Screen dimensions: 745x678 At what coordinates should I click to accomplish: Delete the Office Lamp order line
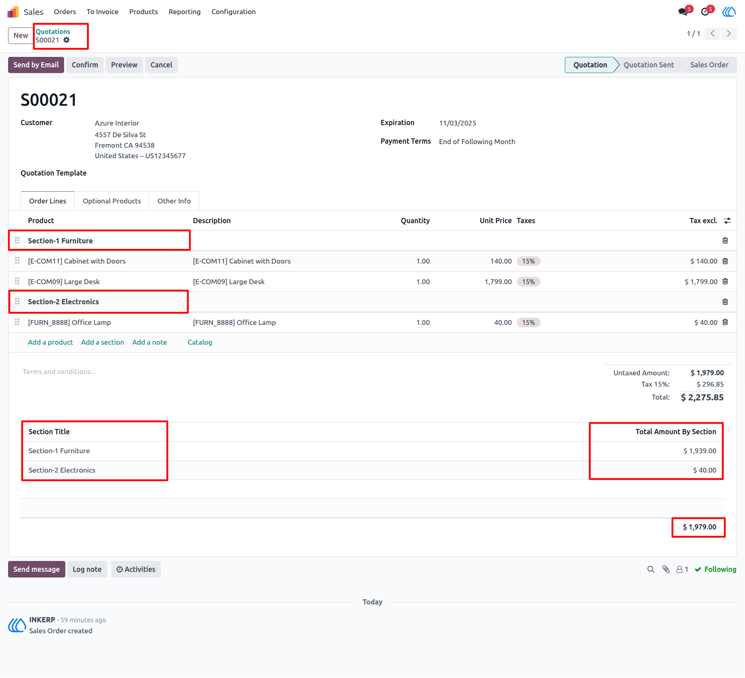coord(725,322)
